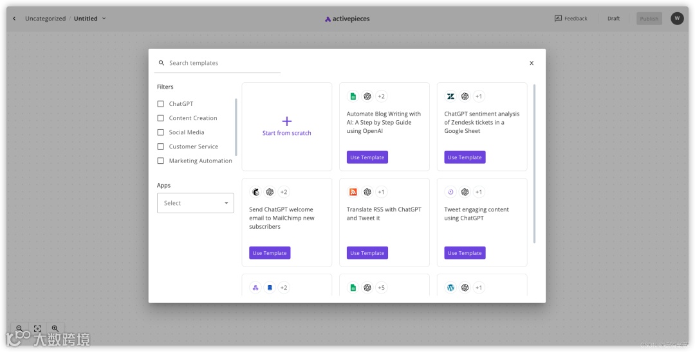Open the Apps Select dropdown
Viewport: 695px width, 352px height.
(196, 203)
